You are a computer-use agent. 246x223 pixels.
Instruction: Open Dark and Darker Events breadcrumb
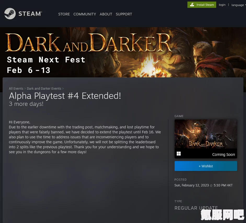click(44, 89)
